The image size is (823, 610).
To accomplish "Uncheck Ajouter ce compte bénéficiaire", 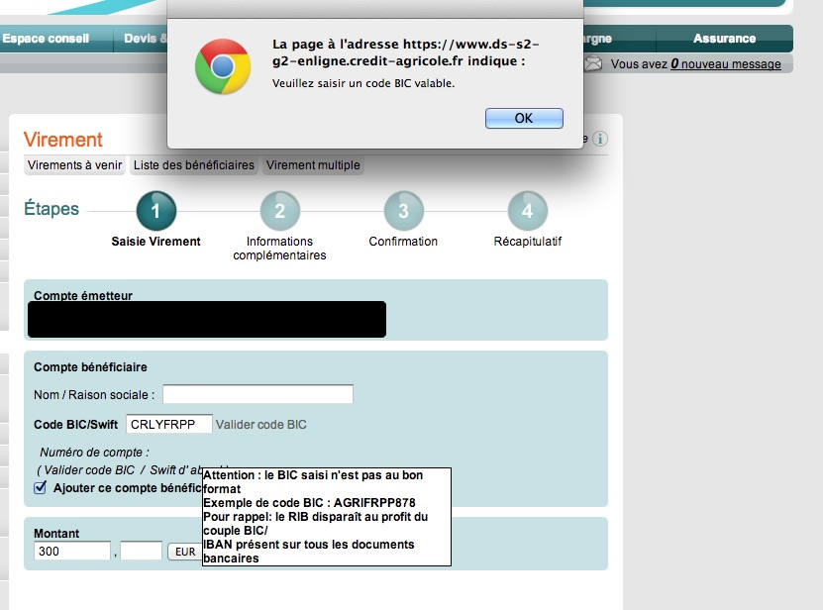I will pos(39,487).
